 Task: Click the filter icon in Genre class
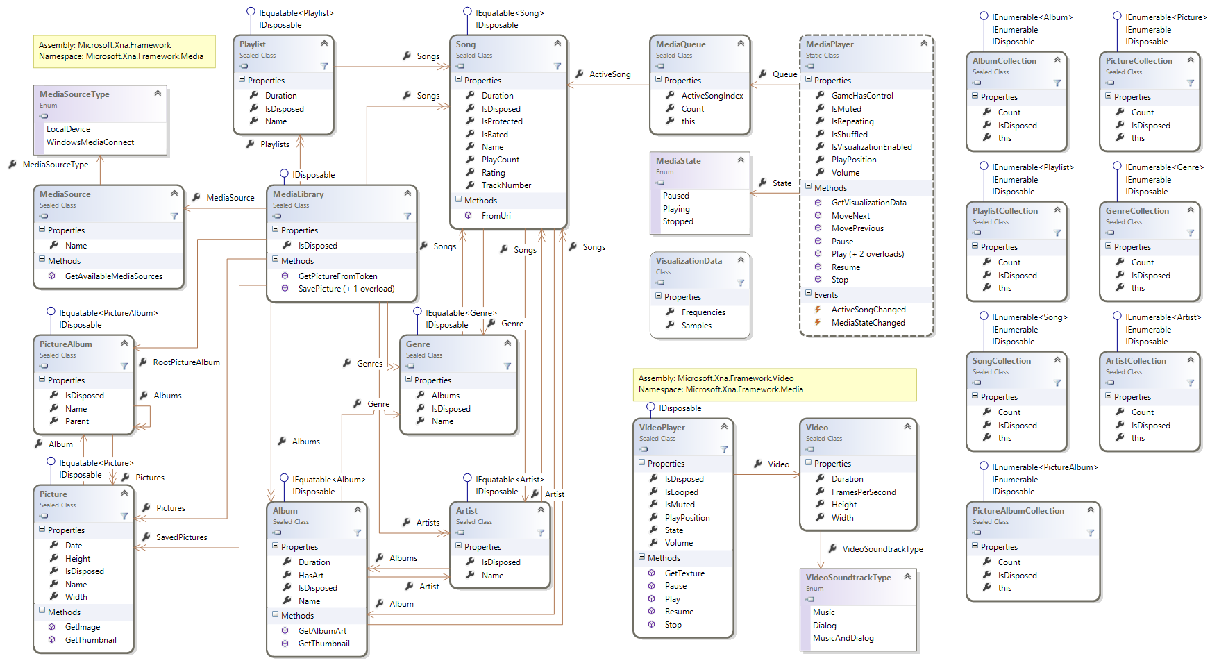[x=507, y=367]
